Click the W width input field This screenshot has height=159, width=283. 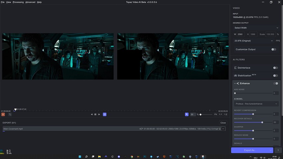pyautogui.click(x=241, y=34)
